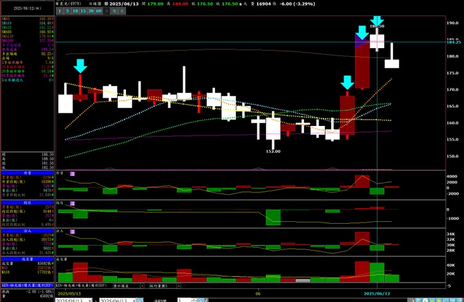The image size is (464, 302).
Task: Open settings icon of the 投信 indicator pane
Action: [x=73, y=204]
